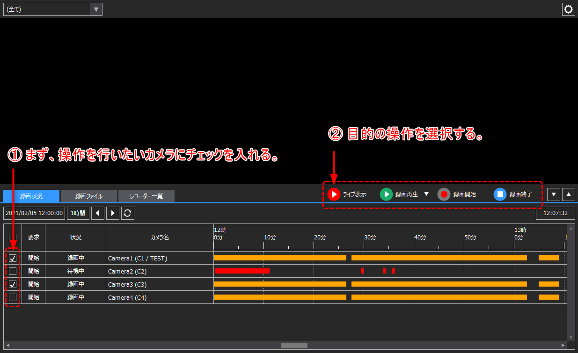Switch to the 録画ファイル tab
The height and width of the screenshot is (353, 578).
(x=88, y=196)
